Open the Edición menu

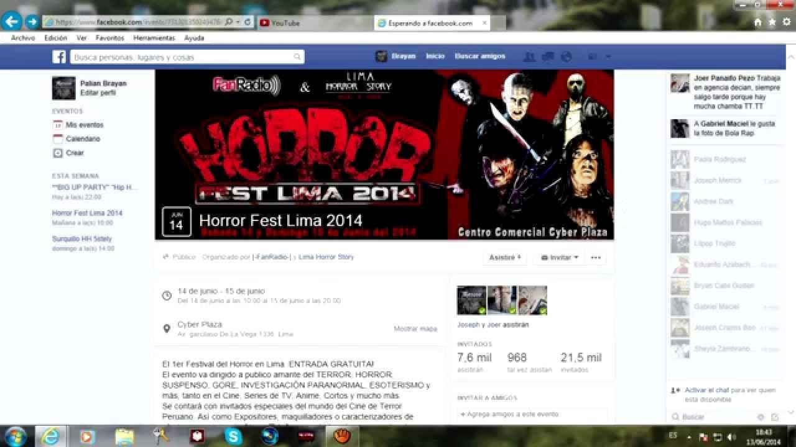tap(55, 38)
